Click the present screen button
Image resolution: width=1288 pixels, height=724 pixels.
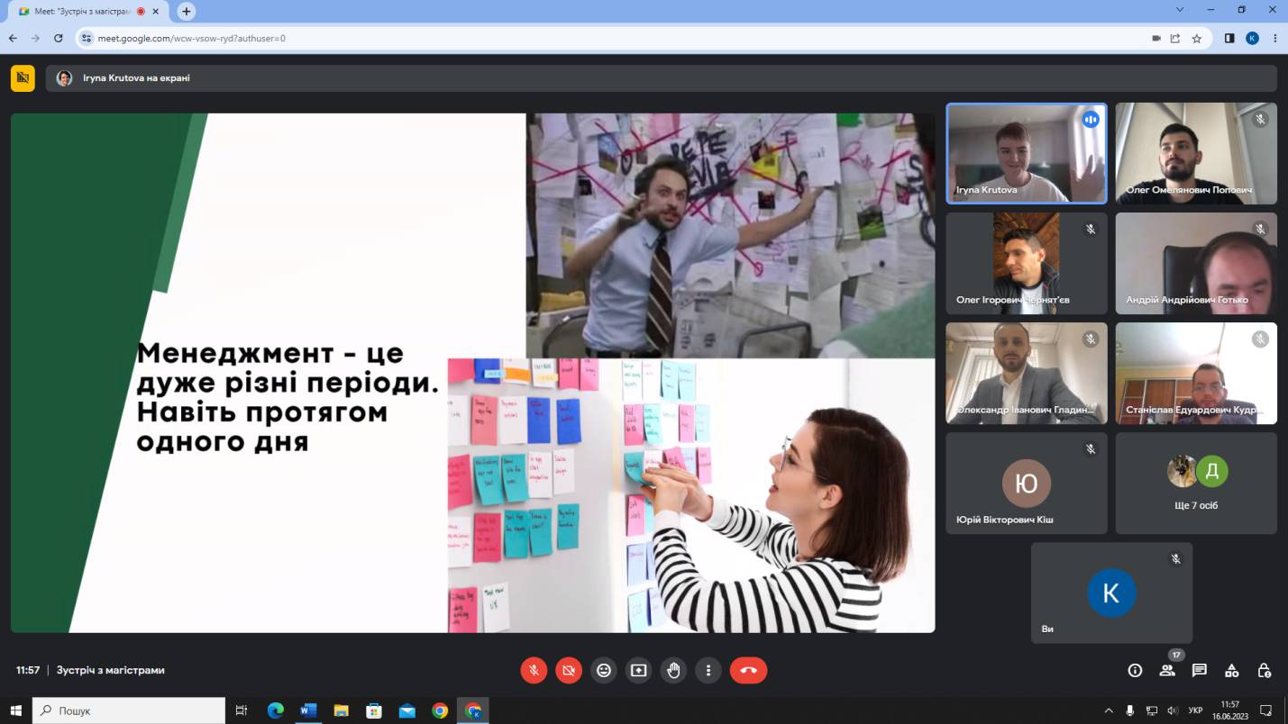pyautogui.click(x=639, y=670)
